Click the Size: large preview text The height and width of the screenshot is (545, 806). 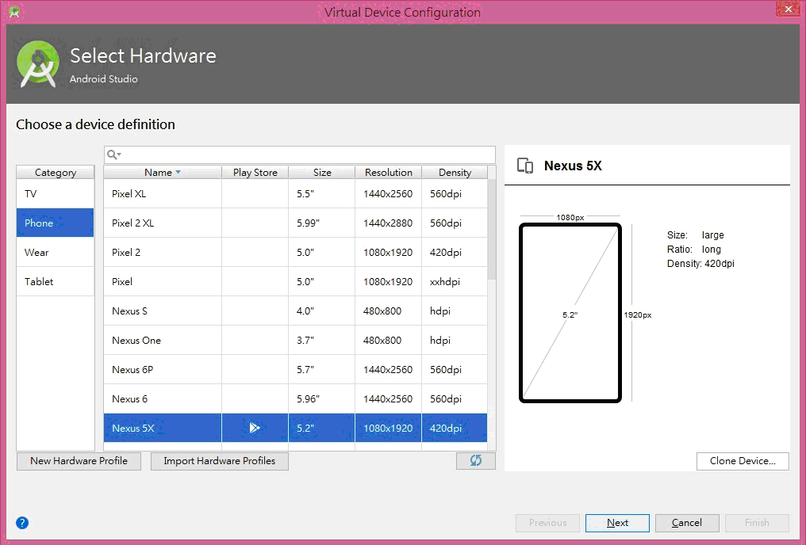[x=696, y=234]
